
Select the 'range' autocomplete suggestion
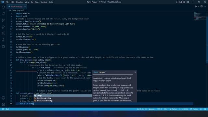coord(63,96)
